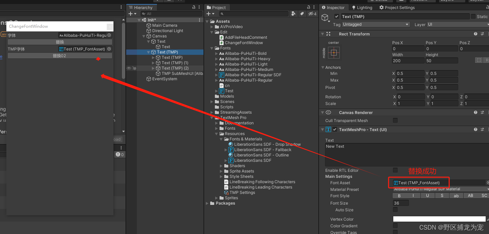Open the TextMeshPro component presets icon
The height and width of the screenshot is (234, 489).
click(482, 129)
